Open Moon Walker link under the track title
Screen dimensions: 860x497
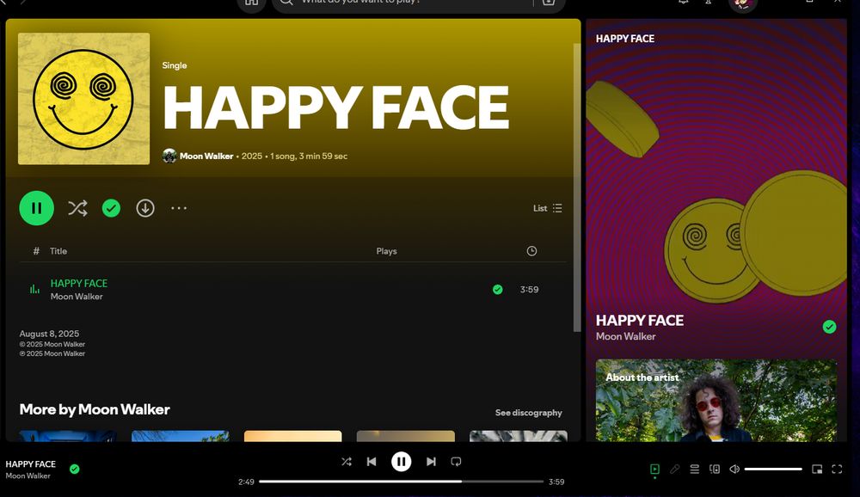[77, 297]
